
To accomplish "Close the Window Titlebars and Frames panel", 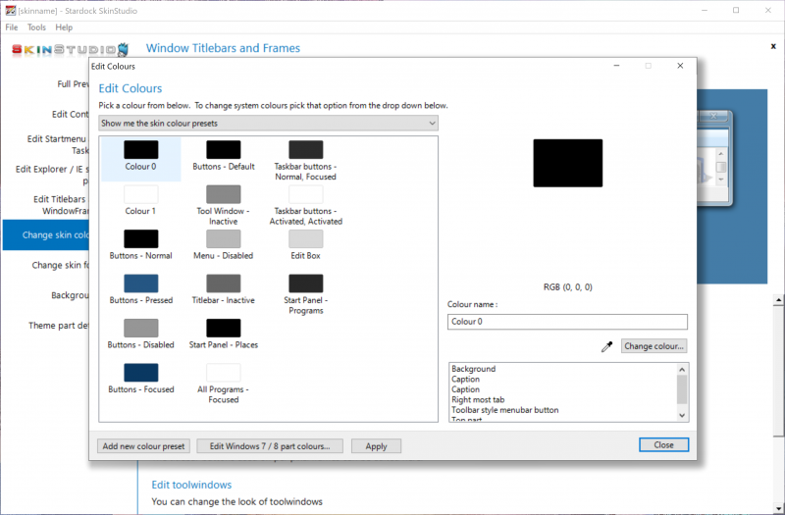I will [773, 46].
